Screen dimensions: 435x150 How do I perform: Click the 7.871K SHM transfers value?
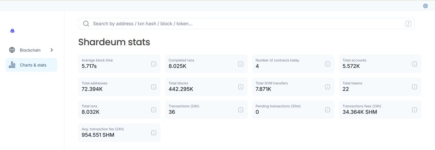[263, 89]
